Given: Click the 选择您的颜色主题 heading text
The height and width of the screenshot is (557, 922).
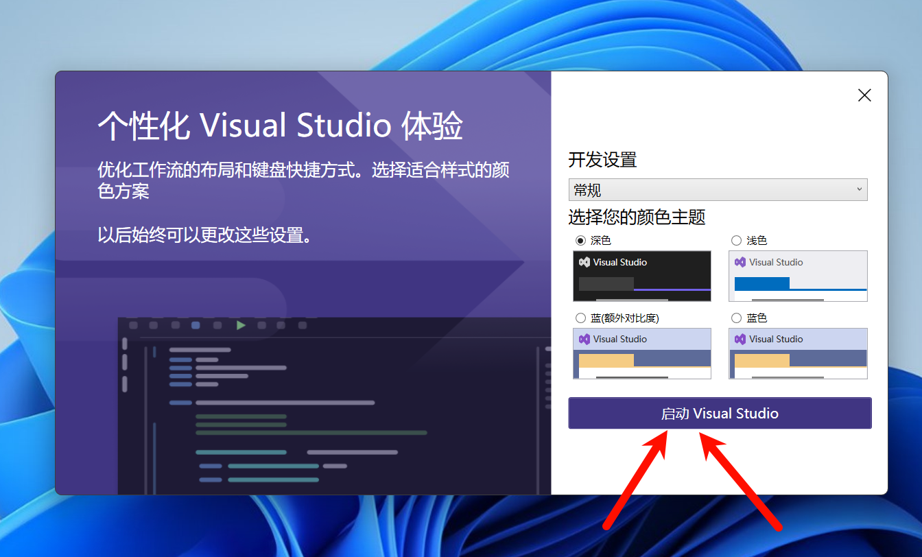Looking at the screenshot, I should pos(637,217).
